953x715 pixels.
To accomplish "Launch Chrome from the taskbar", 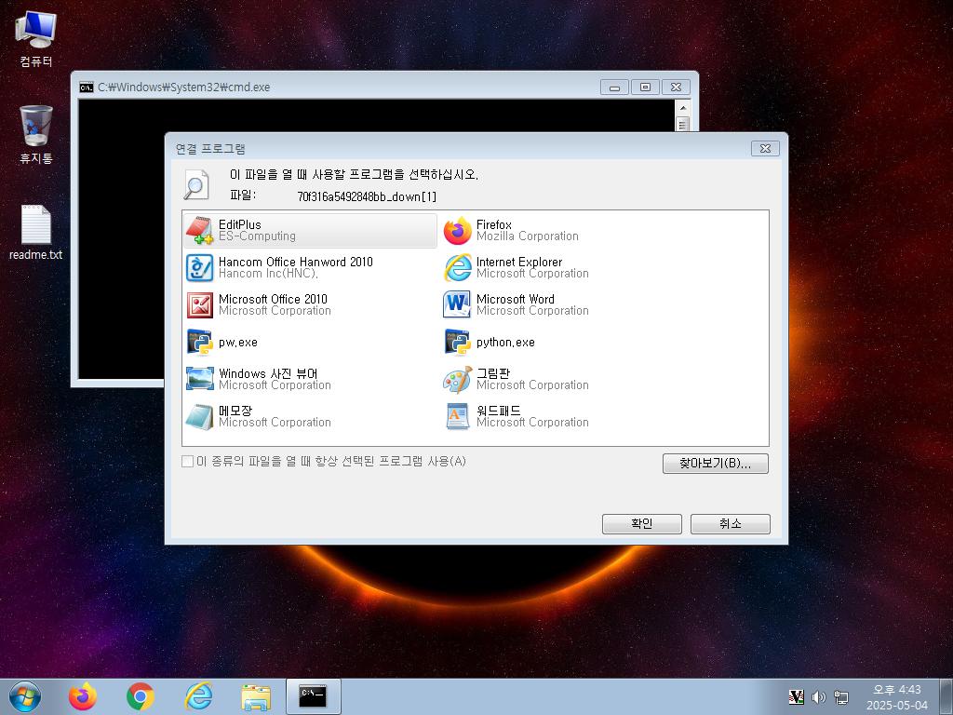I will coord(141,696).
